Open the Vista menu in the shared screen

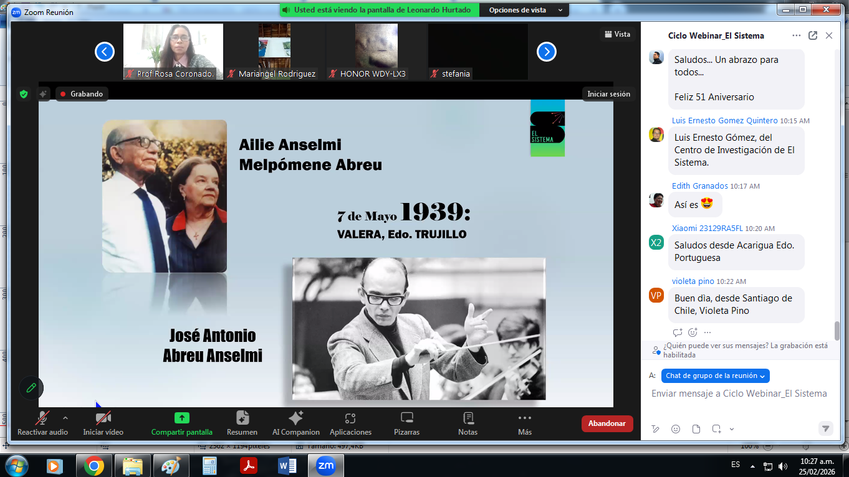[618, 34]
